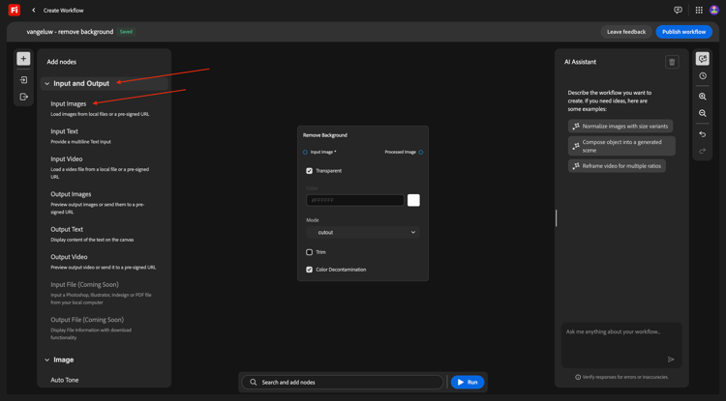The height and width of the screenshot is (401, 726).
Task: Disable the Color Decontamination checkbox
Action: click(x=310, y=270)
